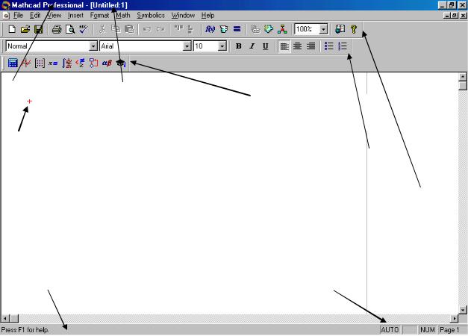Open the Window menu
The width and height of the screenshot is (468, 336).
(183, 15)
